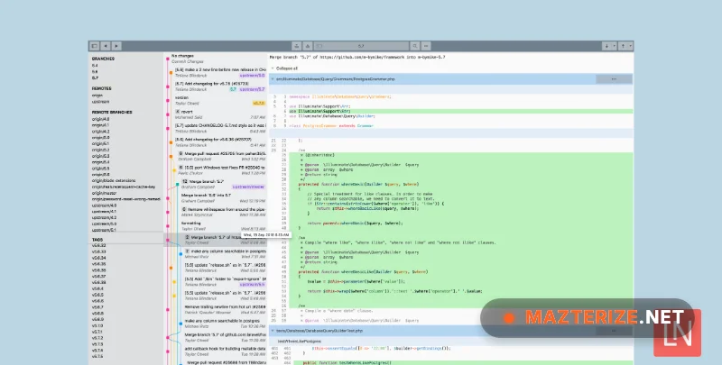Open the push options dropdown arrow
Viewport: 722px width, 365px height.
(x=630, y=46)
